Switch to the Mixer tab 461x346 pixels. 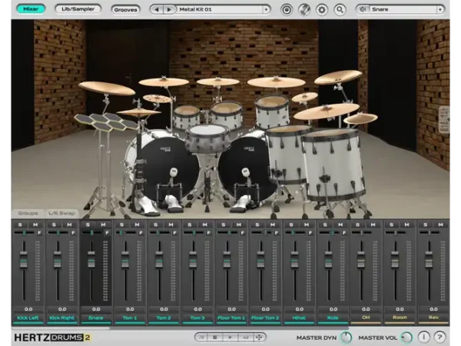(x=31, y=9)
